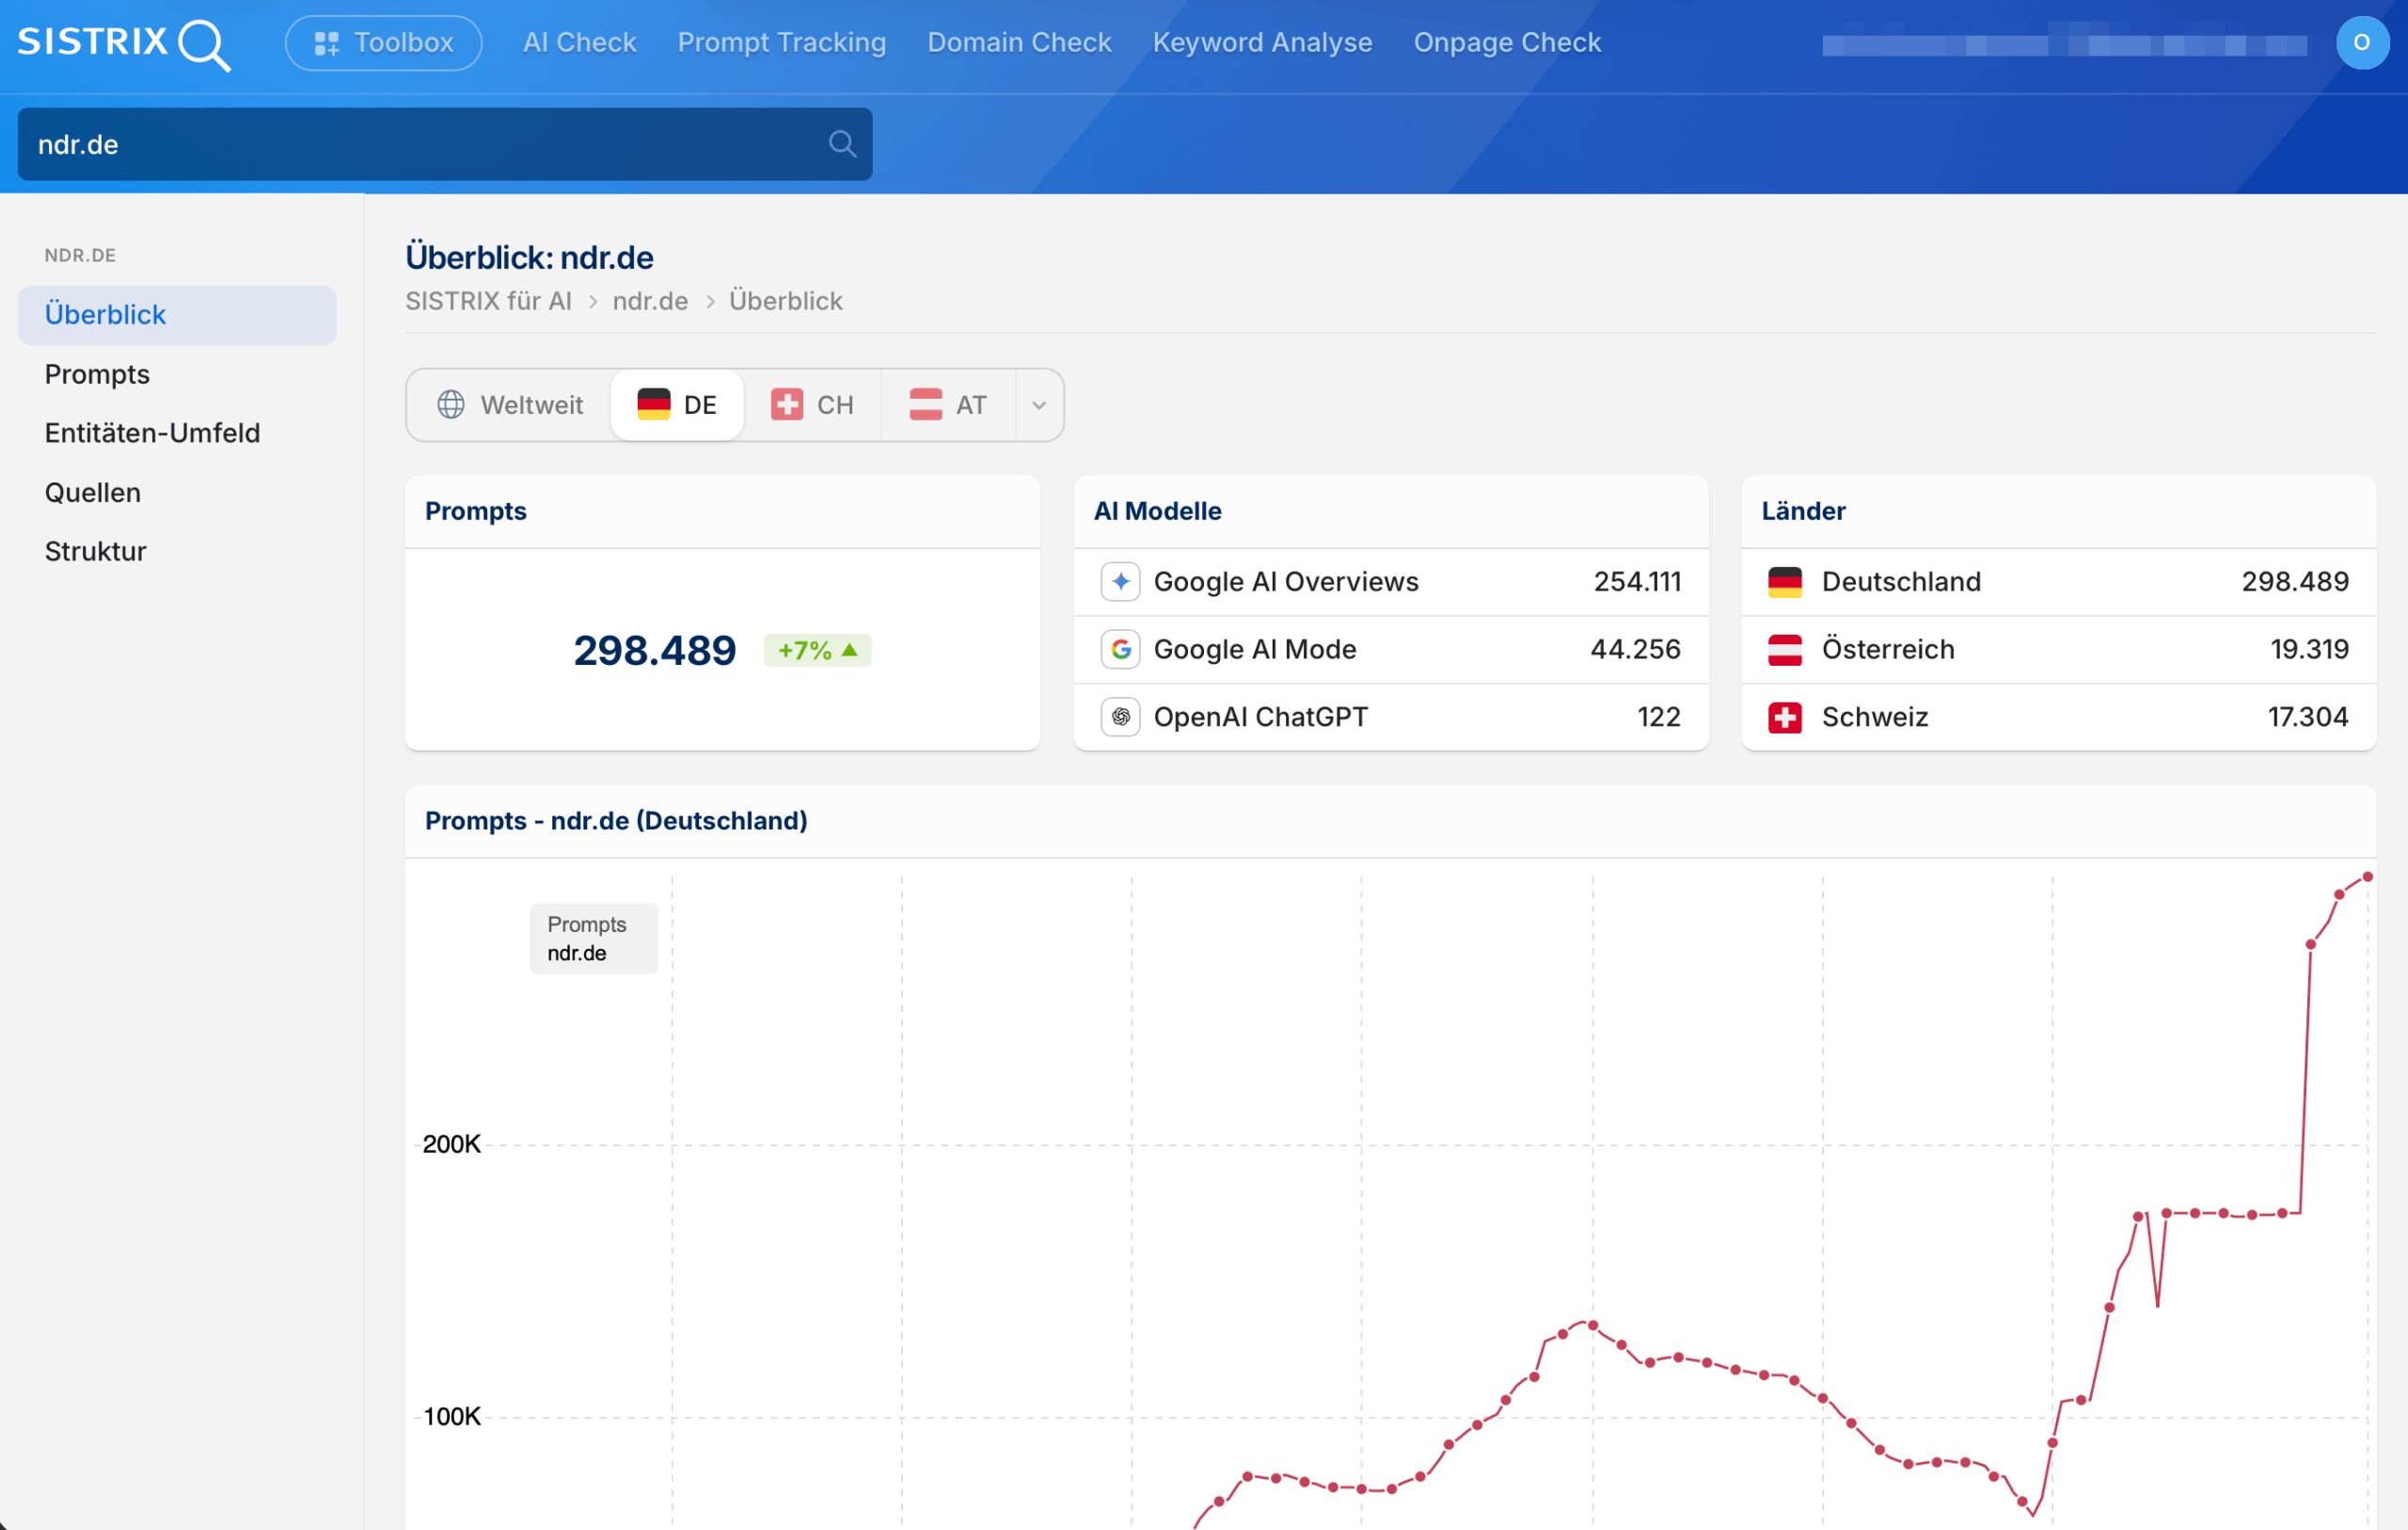
Task: Switch to the AT country tab
Action: pyautogui.click(x=948, y=405)
